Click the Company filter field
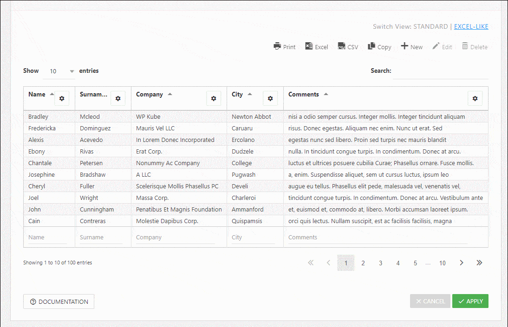 (175, 237)
